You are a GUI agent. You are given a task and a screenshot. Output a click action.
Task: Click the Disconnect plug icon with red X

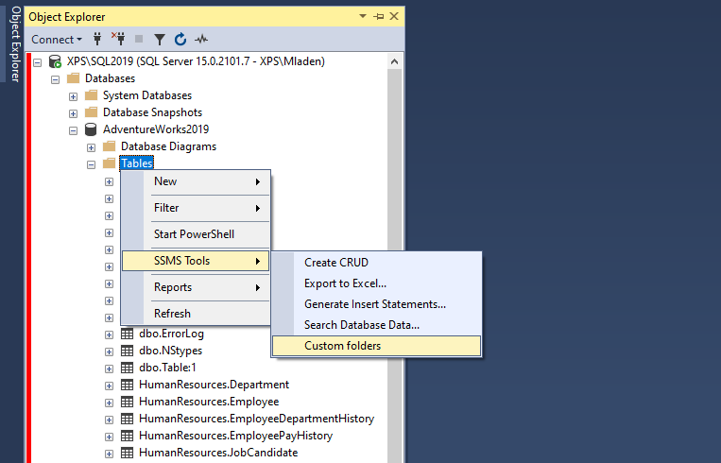coord(119,39)
